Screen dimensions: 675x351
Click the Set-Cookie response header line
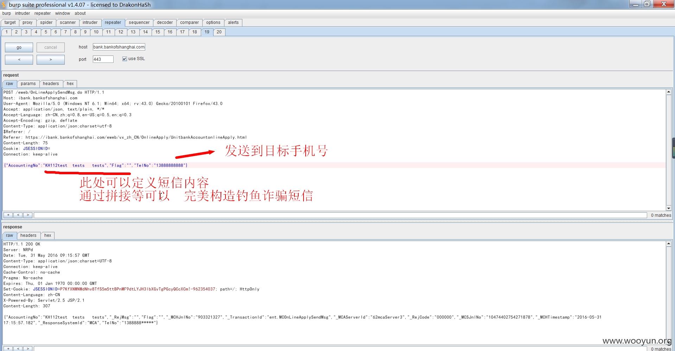tap(132, 289)
